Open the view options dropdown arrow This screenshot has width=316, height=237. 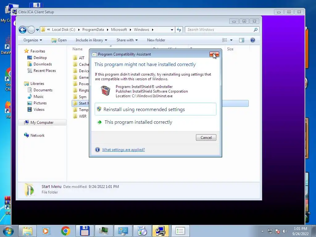[231, 40]
